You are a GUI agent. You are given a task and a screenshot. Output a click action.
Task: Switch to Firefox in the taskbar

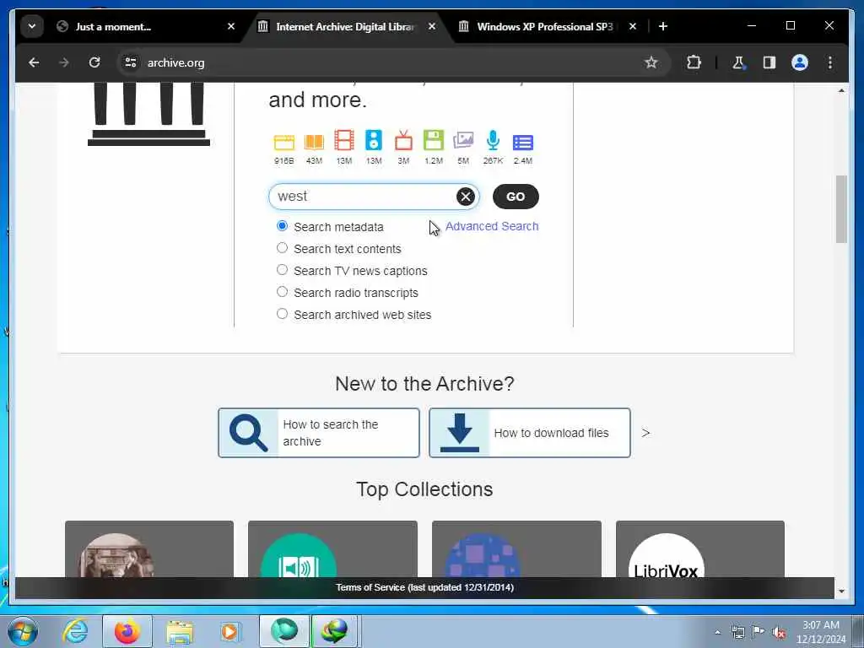pyautogui.click(x=127, y=631)
